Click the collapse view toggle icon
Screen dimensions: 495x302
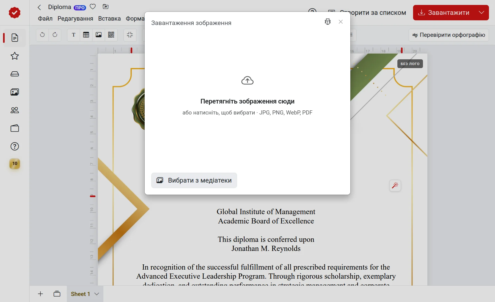point(130,35)
